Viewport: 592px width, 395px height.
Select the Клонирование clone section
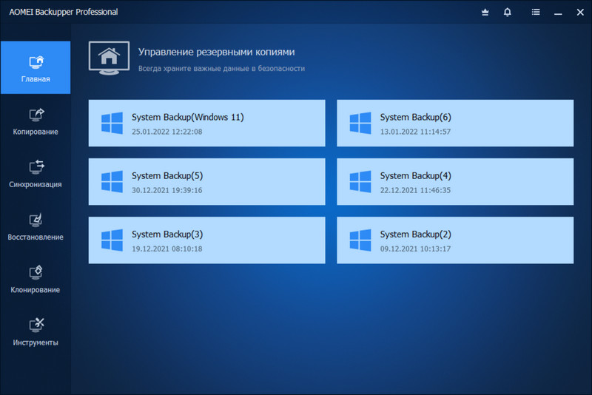36,280
